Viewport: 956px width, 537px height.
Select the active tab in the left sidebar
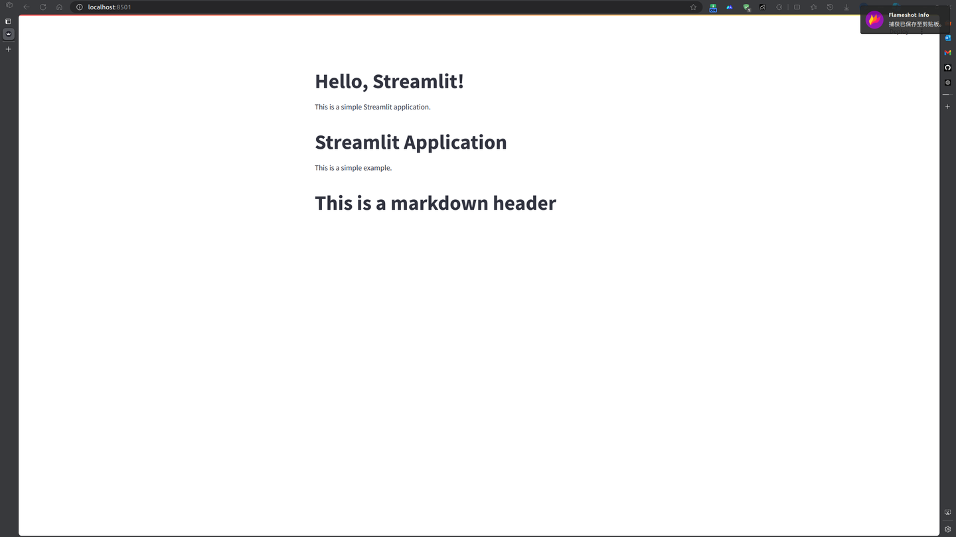click(x=8, y=34)
